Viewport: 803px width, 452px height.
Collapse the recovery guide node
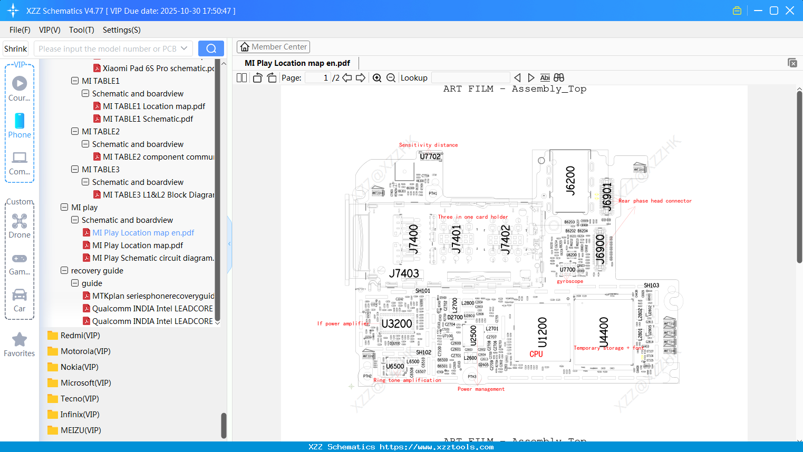[64, 270]
